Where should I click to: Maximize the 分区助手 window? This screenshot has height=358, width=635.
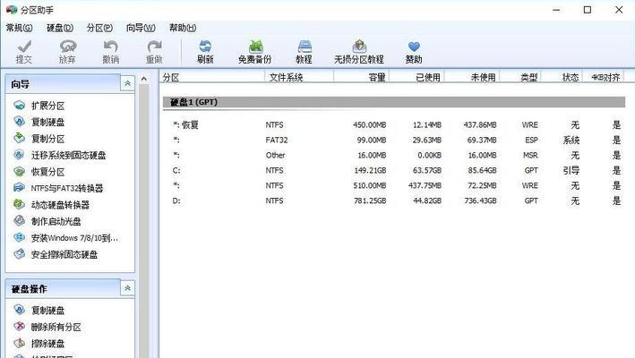(x=588, y=10)
